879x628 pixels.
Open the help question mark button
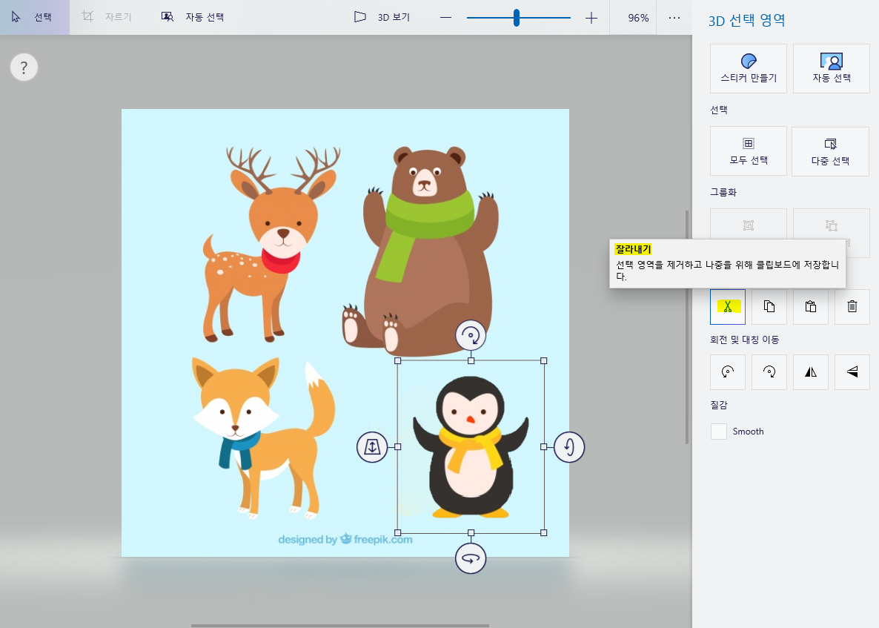pyautogui.click(x=24, y=68)
